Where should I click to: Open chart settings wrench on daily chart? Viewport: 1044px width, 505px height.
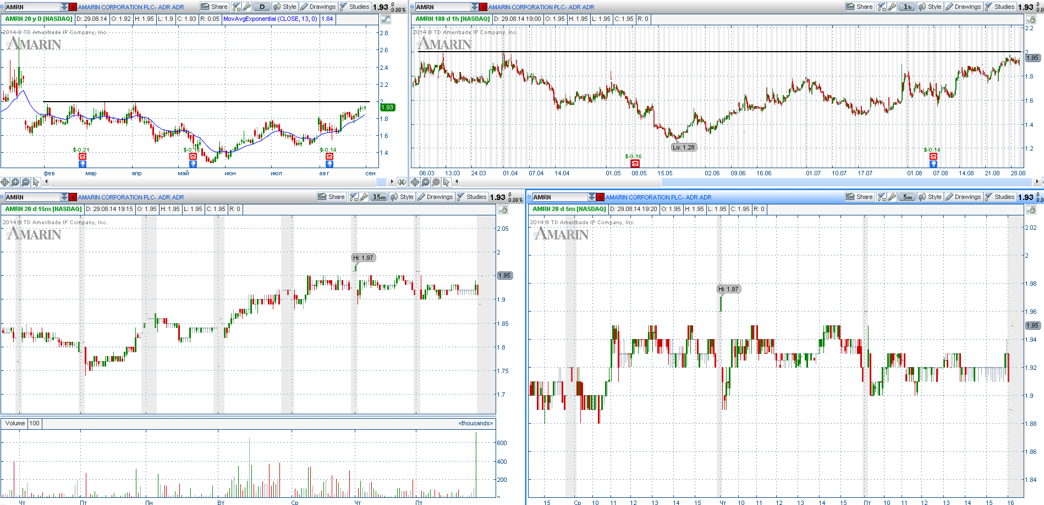[x=247, y=7]
